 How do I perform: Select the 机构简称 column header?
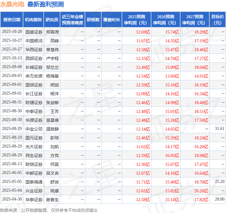pyautogui.click(x=33, y=20)
